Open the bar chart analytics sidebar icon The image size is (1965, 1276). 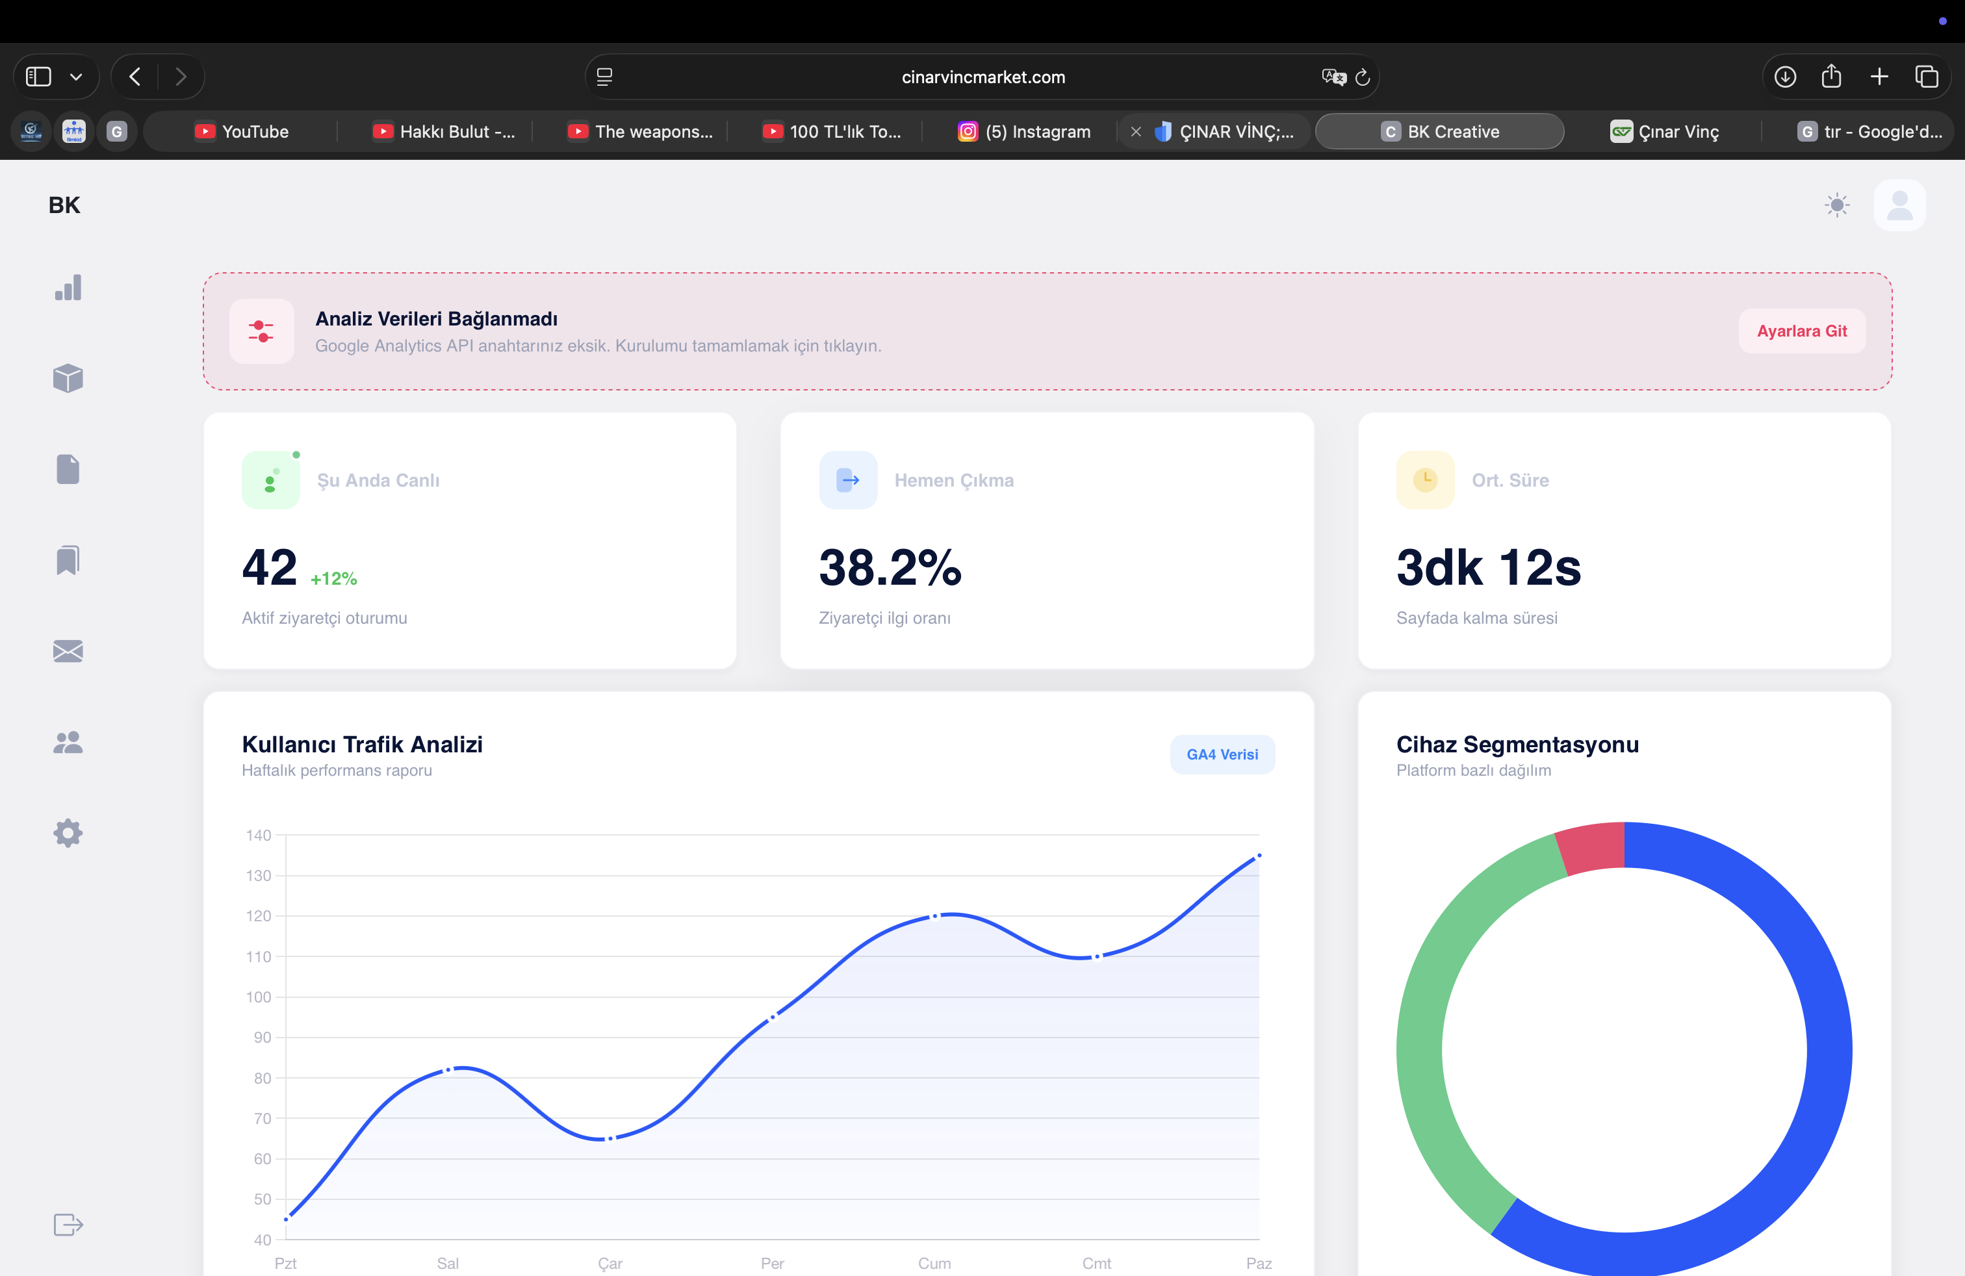click(x=68, y=287)
